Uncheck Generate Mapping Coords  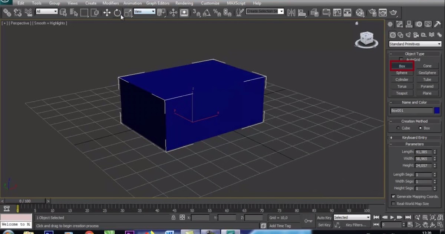click(x=393, y=196)
